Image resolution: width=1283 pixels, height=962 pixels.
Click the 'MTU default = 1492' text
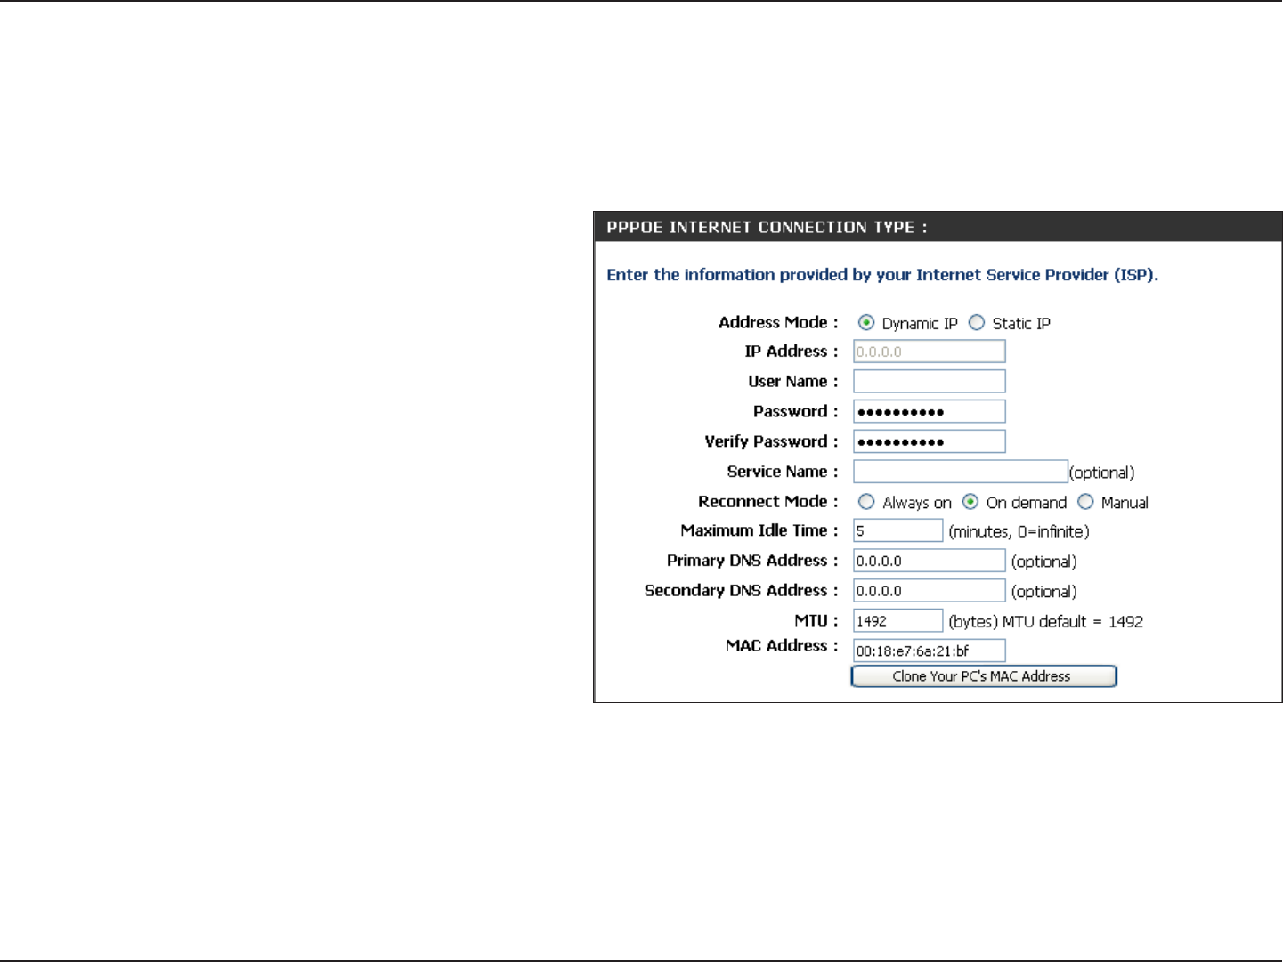tap(1073, 621)
